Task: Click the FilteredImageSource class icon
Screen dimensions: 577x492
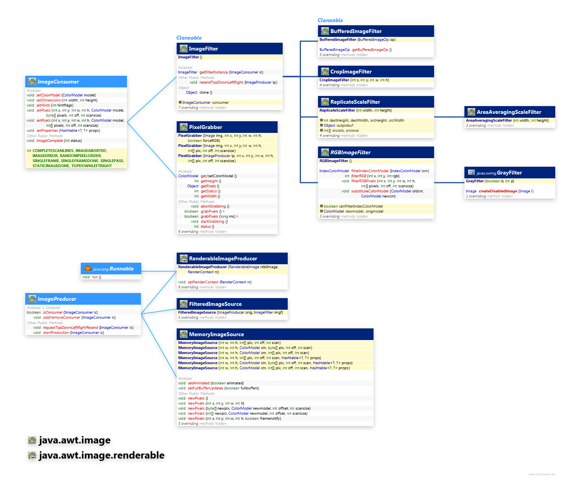Action: (184, 304)
